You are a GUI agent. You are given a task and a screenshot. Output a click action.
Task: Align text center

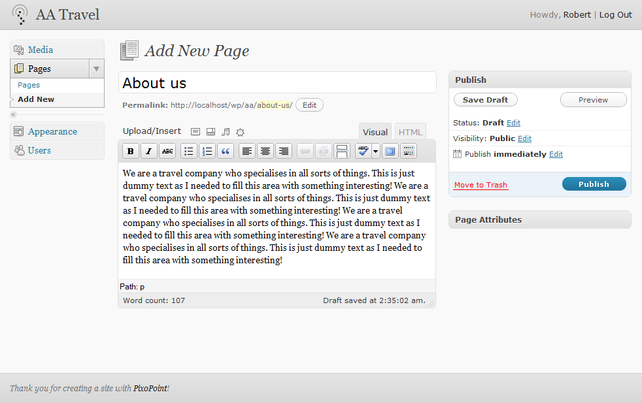coord(265,151)
